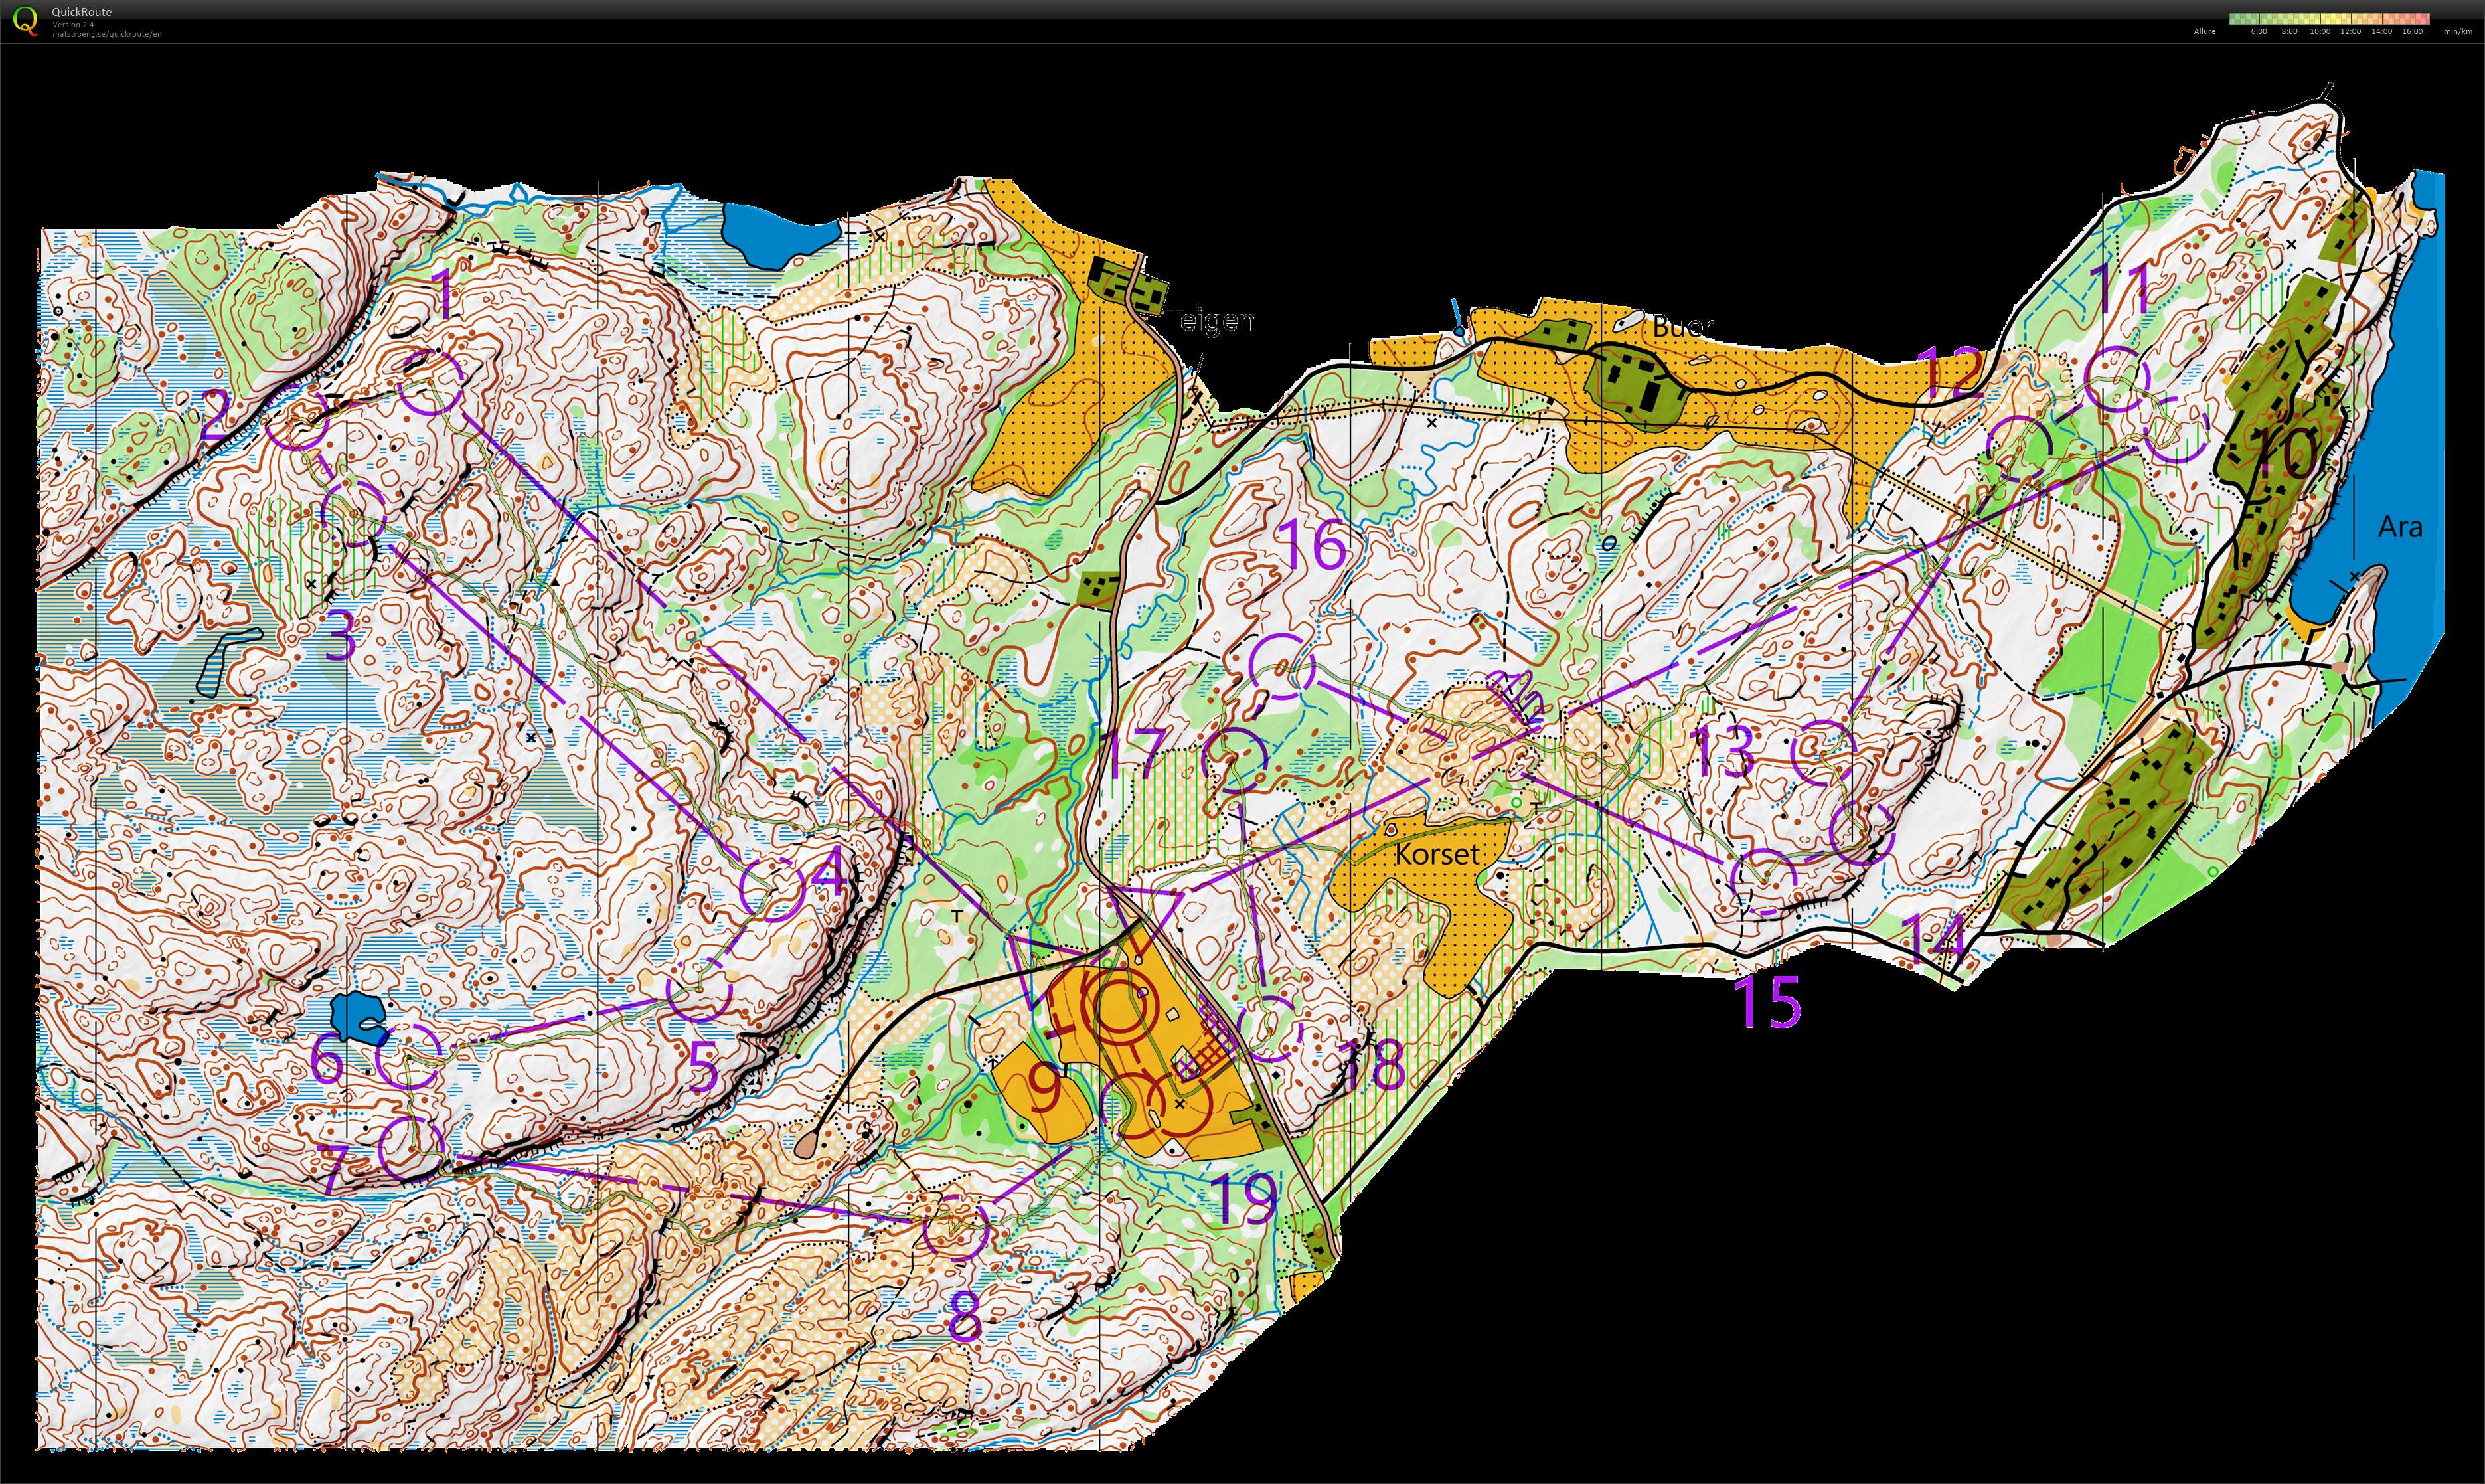Select control circle number 8
The image size is (2485, 1484).
coord(955,1227)
